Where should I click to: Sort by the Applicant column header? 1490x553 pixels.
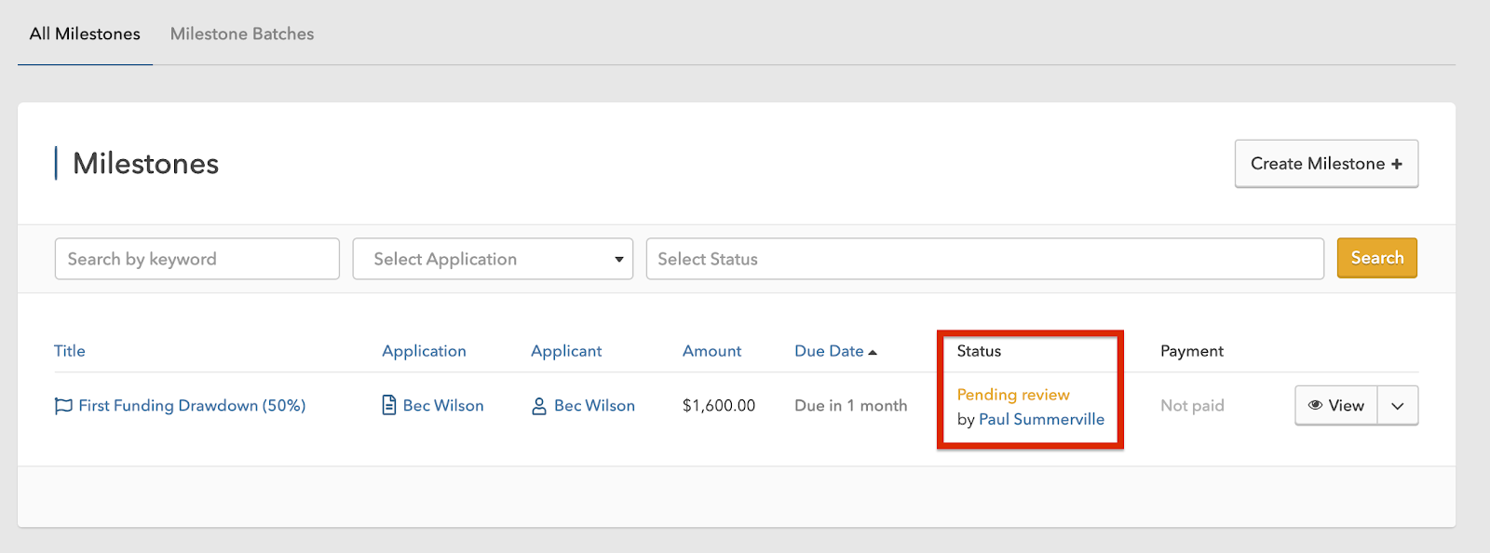point(566,351)
